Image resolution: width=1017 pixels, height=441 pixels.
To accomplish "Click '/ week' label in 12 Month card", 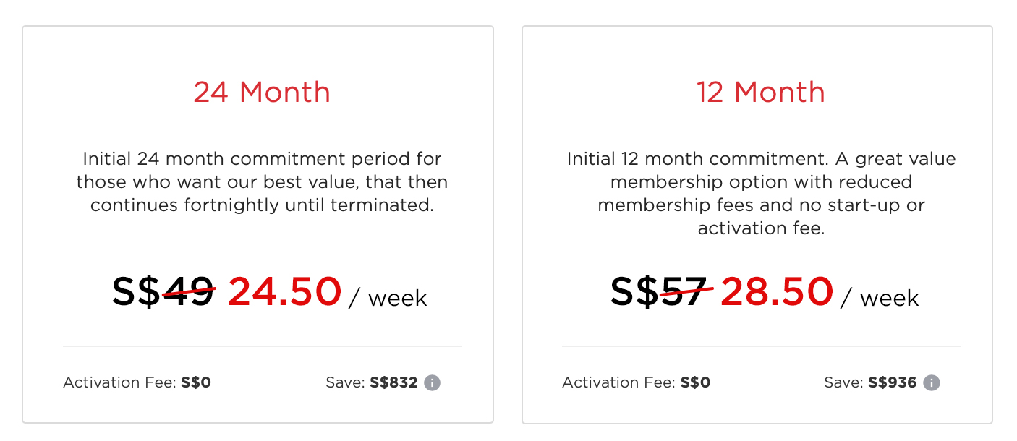I will (x=880, y=298).
